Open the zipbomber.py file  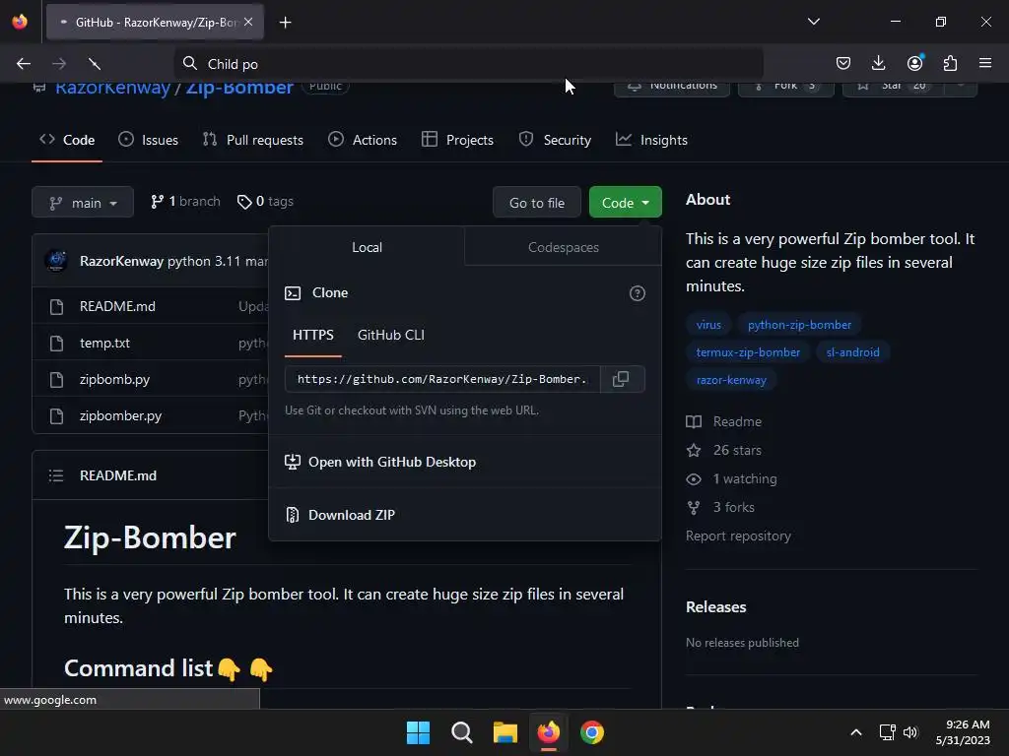120,416
